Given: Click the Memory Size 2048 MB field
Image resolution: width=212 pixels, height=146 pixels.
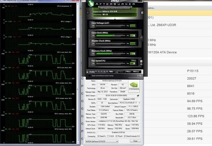Looking at the screenshot, I should [104, 118].
